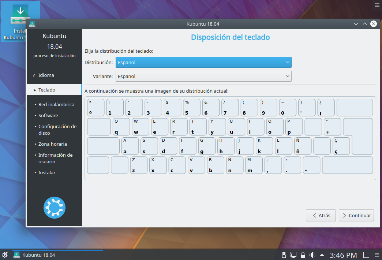Viewport: 382px width, 260px height.
Task: Select the Idioma step in sidebar
Action: coord(46,75)
